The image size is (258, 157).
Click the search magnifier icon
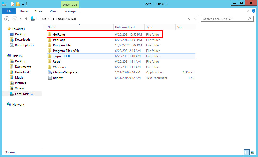point(250,19)
